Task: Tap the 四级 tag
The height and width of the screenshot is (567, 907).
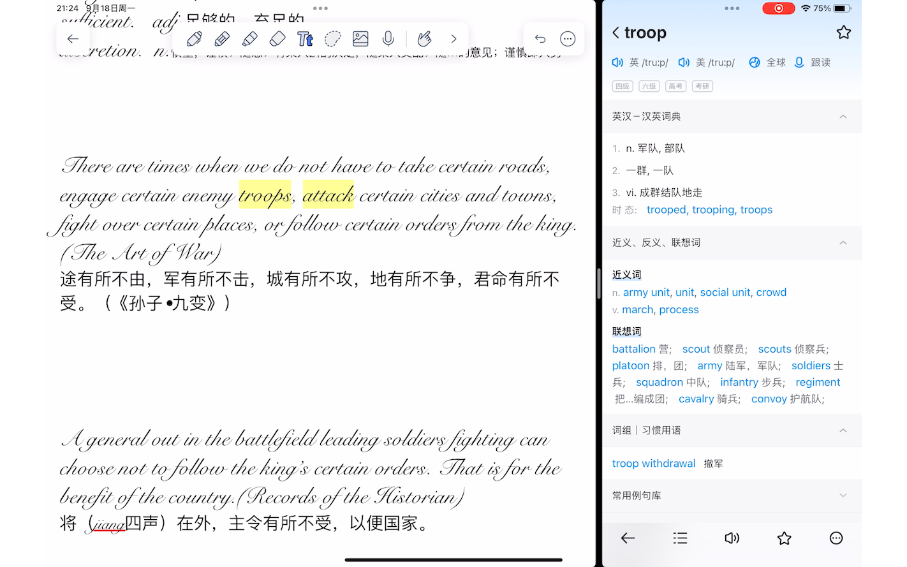Action: coord(622,86)
